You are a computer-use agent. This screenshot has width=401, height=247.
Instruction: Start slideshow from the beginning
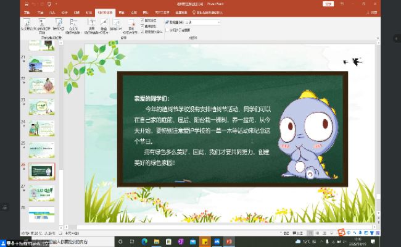pos(27,25)
